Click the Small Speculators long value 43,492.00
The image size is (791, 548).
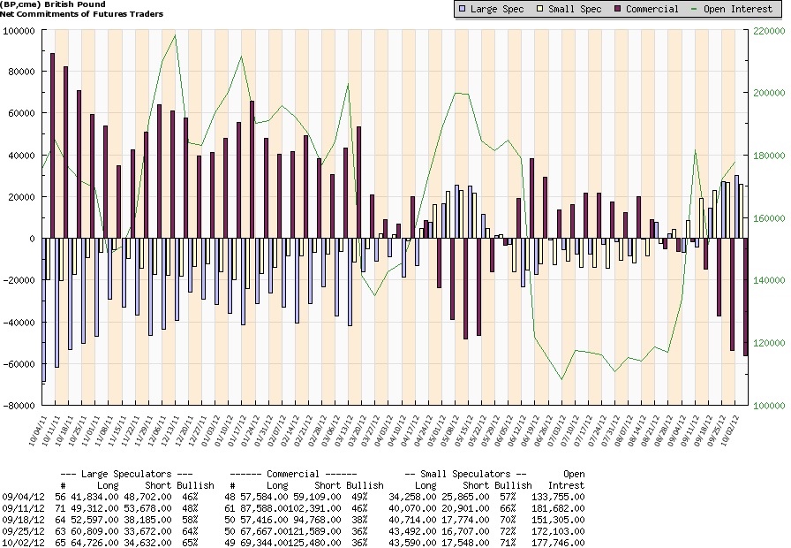point(412,532)
